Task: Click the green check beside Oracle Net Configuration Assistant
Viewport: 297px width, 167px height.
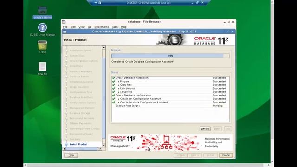Action: pos(113,99)
